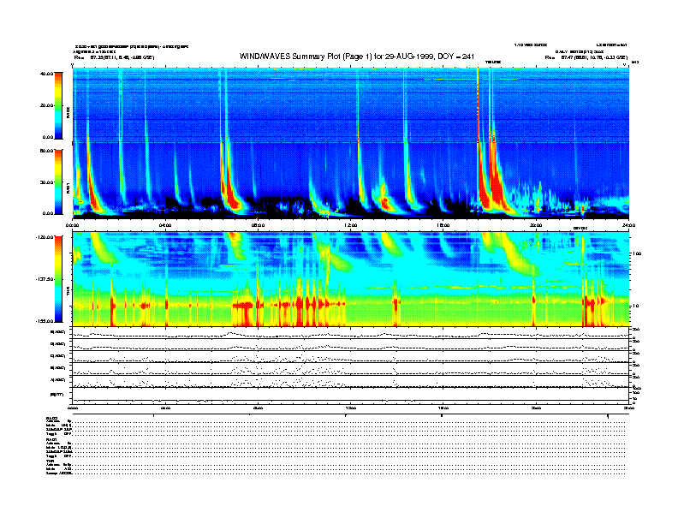Click the RAD2 status block heading at bottom
This screenshot has height=524, width=678.
51,418
